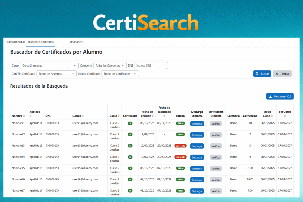The width and height of the screenshot is (303, 202).
Task: Open the Curso dropdown showing Curso 2 pruebas
Action: click(x=49, y=65)
